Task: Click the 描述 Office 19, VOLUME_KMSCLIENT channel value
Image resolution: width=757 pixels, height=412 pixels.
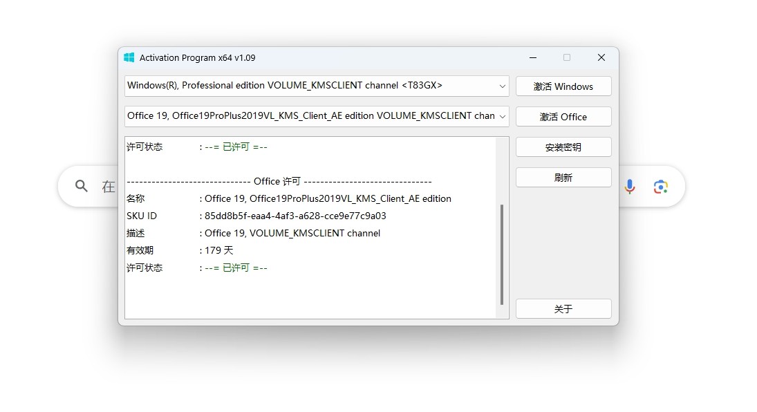Action: click(x=292, y=233)
